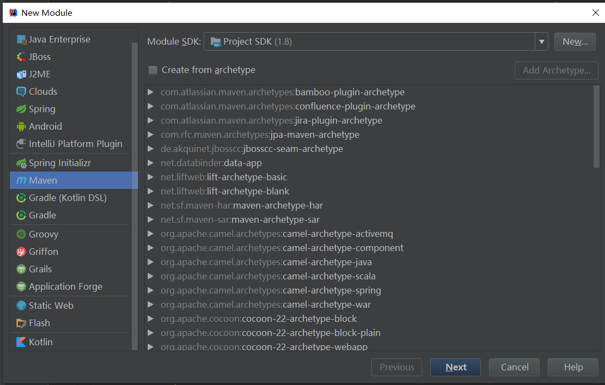Expand the camel-archetype-spring entry
Screen dimensions: 605x385
(151, 291)
